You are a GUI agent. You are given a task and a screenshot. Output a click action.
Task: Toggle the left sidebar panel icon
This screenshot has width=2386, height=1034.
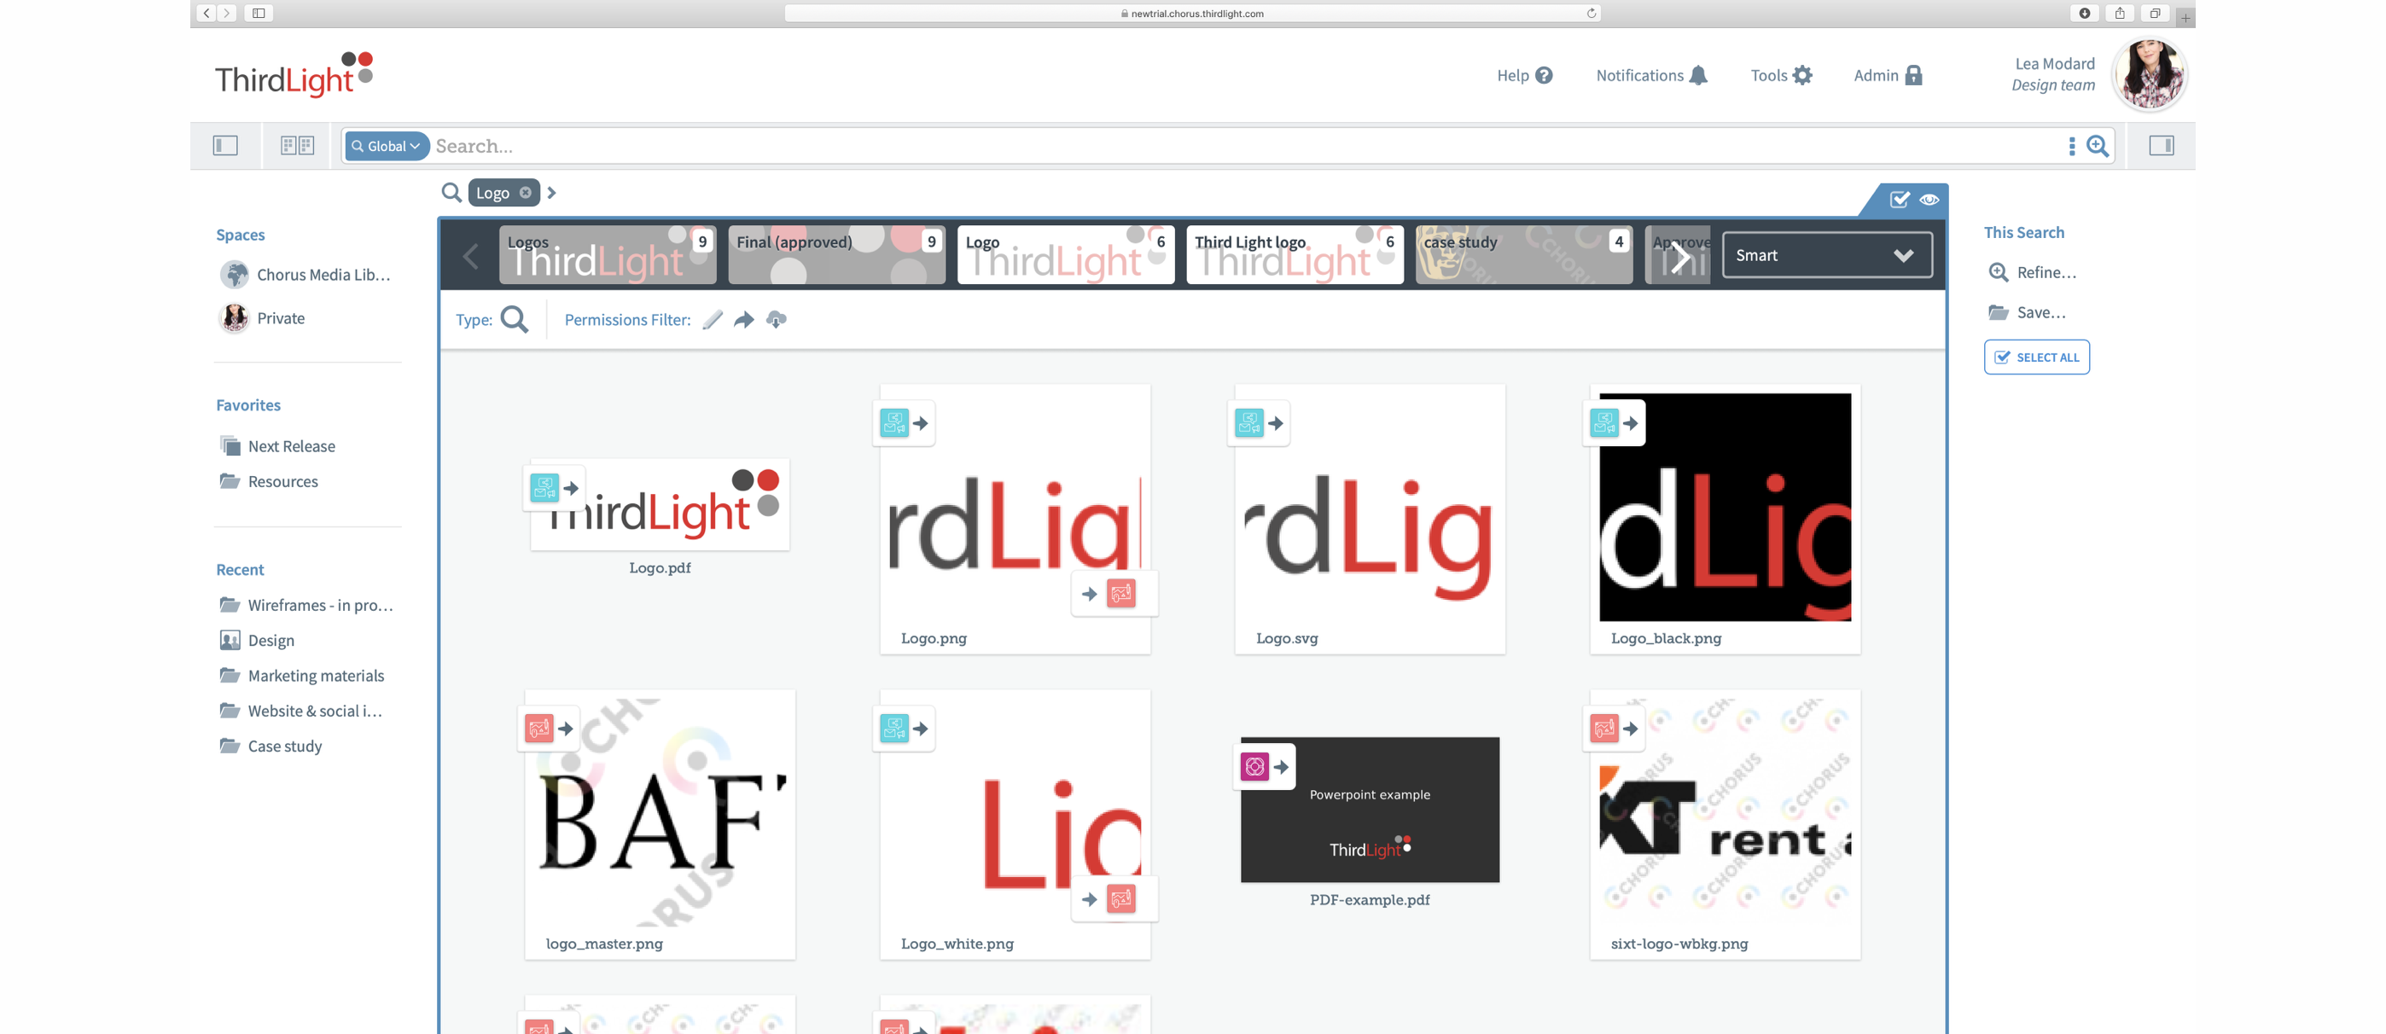tap(225, 145)
